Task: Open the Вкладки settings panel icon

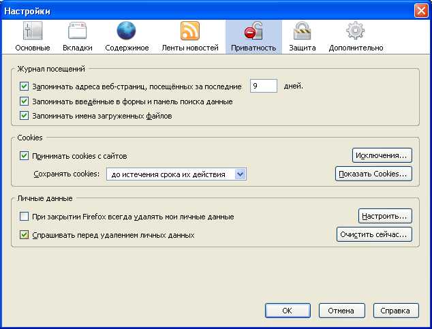Action: pyautogui.click(x=77, y=31)
